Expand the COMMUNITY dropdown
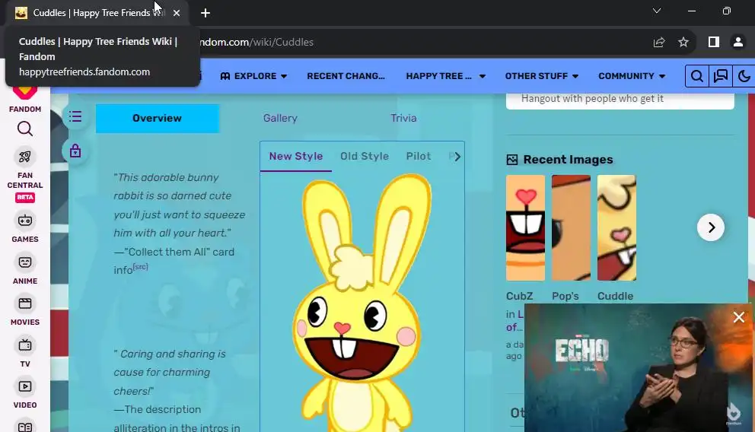Viewport: 755px width, 432px height. [x=632, y=76]
